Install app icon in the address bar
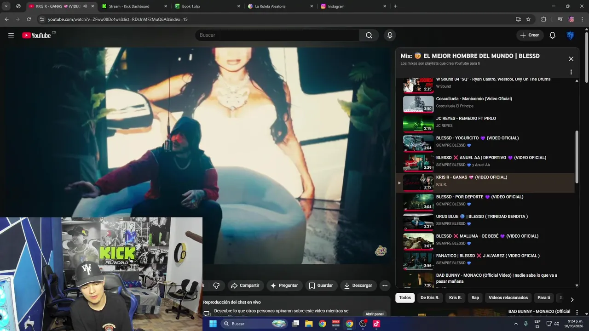 point(518,19)
